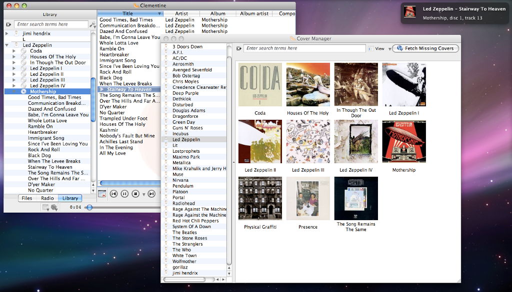Select the Physical Graffiti album cover thumbnail
Screen dimensions: 512x292
260,199
